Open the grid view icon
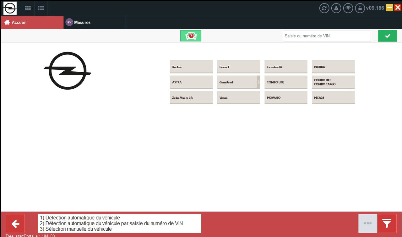402x237 pixels. click(28, 8)
